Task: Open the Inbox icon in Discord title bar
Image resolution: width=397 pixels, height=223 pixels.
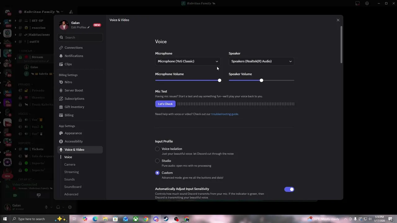Action: 358,3
